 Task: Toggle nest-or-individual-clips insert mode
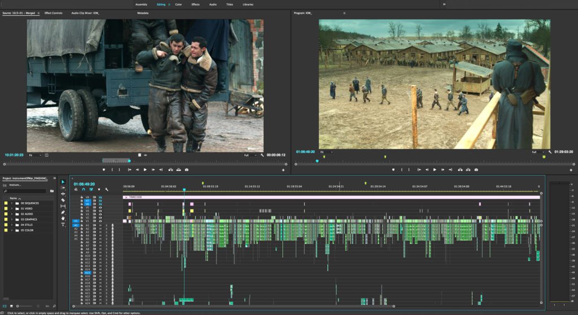click(76, 189)
